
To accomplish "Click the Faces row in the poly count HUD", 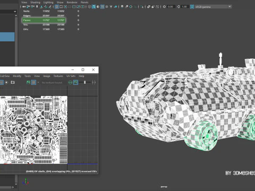I will pyautogui.click(x=44, y=20).
